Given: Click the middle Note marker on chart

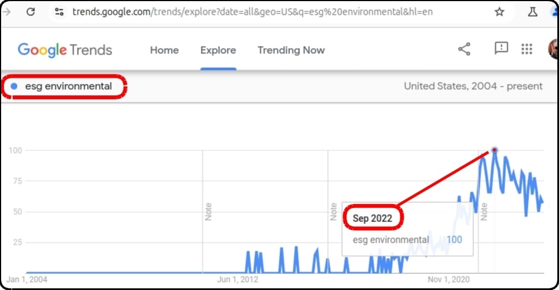Looking at the screenshot, I should [x=333, y=212].
